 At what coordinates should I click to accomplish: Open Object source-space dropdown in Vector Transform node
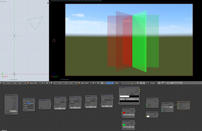point(29,106)
